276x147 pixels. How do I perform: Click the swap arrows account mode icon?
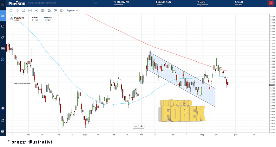(x=3, y=120)
